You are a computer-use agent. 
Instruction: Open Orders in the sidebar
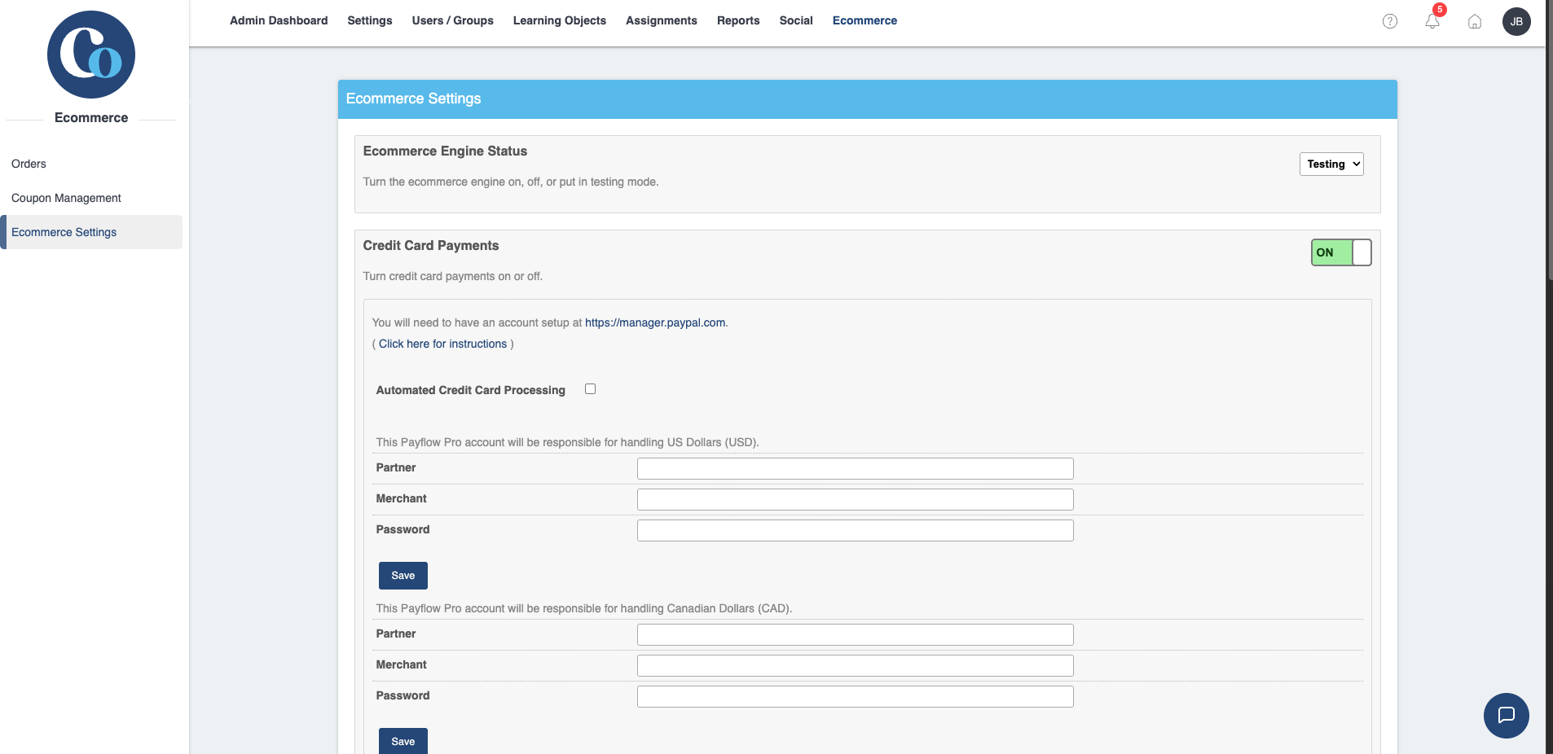tap(29, 164)
